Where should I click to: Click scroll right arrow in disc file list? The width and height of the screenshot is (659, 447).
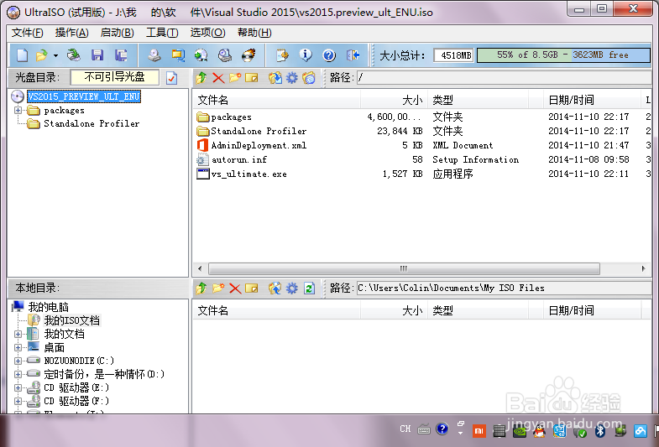[x=643, y=268]
